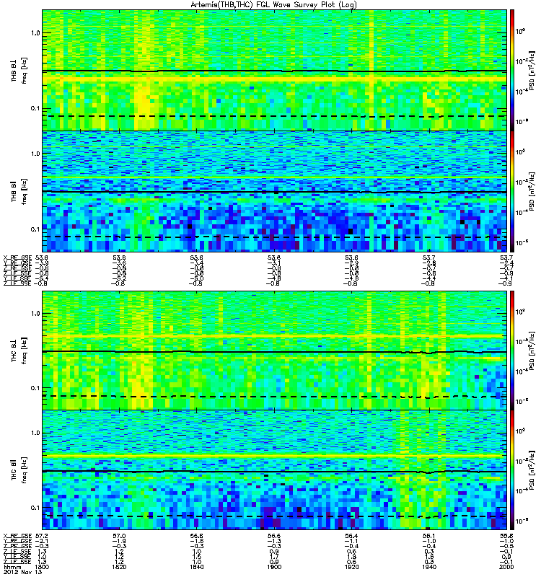Click the X_RE_GSE value 55.8 for THC
The image size is (541, 577).
click(506, 536)
